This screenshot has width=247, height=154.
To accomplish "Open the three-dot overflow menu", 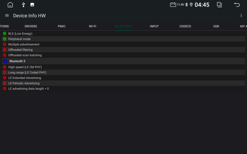I will pos(241,16).
